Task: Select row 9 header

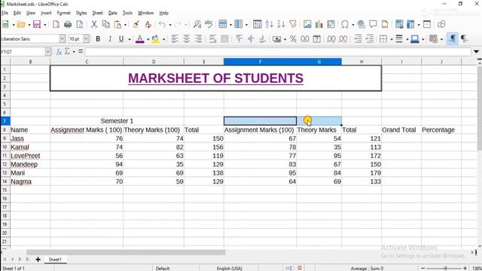Action: click(5, 139)
